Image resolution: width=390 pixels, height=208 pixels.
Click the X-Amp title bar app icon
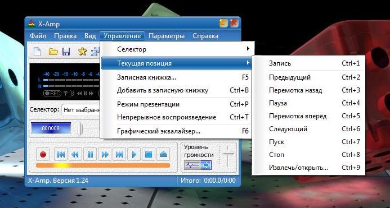(31, 24)
